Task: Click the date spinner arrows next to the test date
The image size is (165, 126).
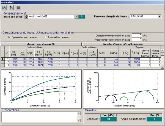Action: point(26,17)
